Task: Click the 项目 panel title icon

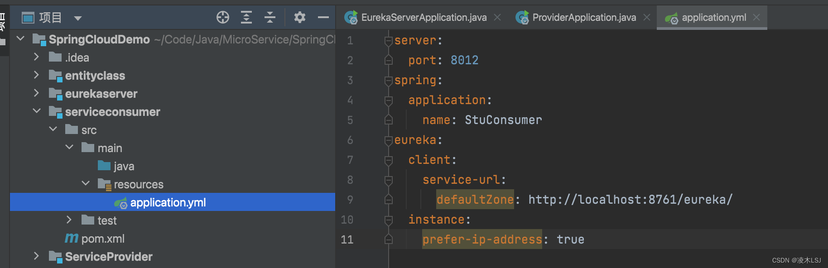Action: (x=28, y=18)
